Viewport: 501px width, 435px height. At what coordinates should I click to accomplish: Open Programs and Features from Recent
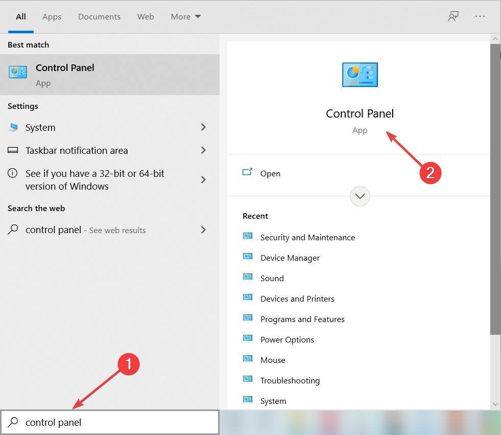[302, 319]
